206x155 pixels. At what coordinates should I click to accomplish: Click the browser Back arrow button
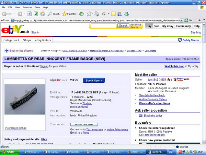point(5,14)
